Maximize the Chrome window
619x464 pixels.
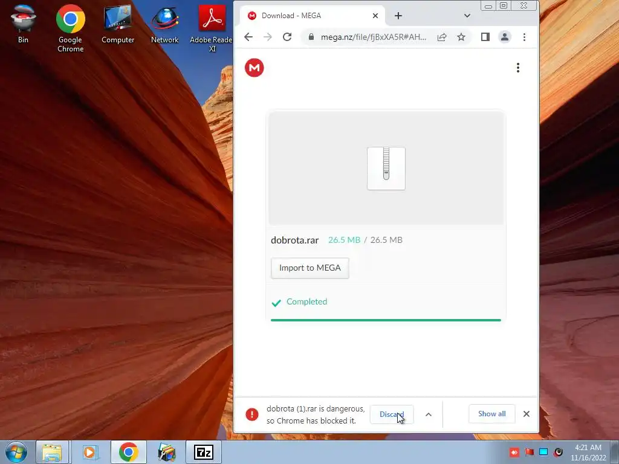tap(504, 6)
